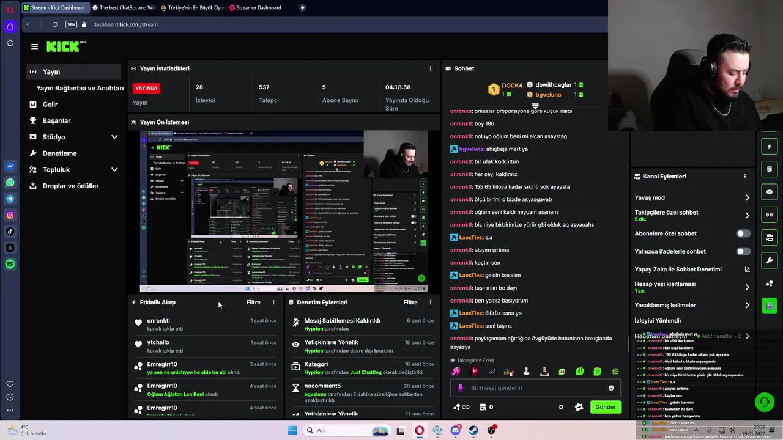The height and width of the screenshot is (440, 783).
Task: Open Spotify in Opera sidebar
Action: (10, 264)
